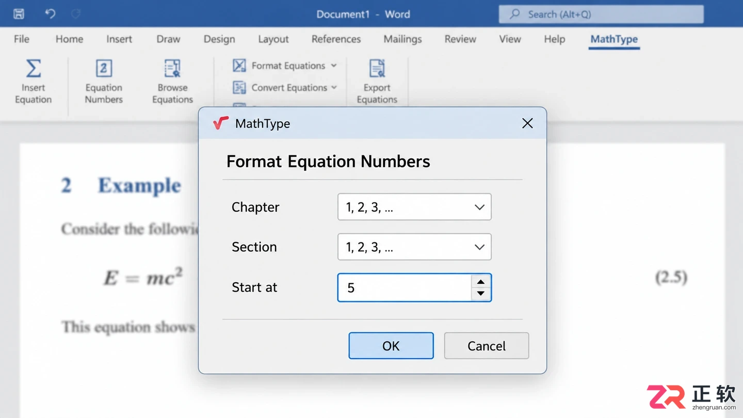Screen dimensions: 743x418
Task: Click the search magnifier icon
Action: pos(514,14)
